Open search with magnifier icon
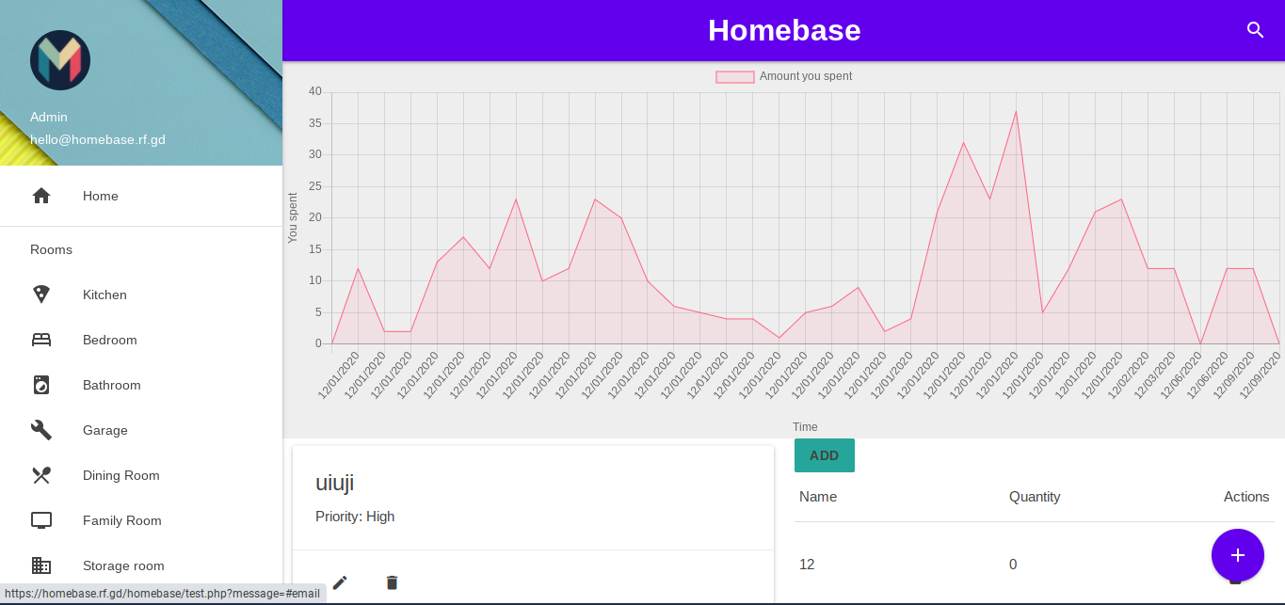Screen dimensions: 1285x605 1255,30
